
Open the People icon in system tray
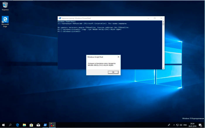pyautogui.click(x=169, y=125)
